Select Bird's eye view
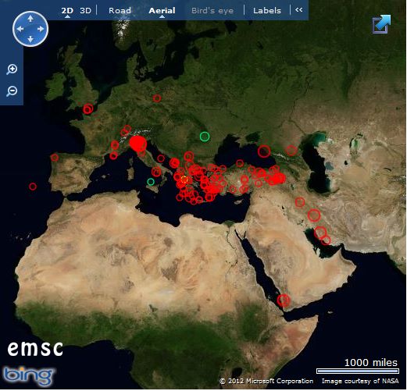This screenshot has height=391, width=407. coord(212,11)
